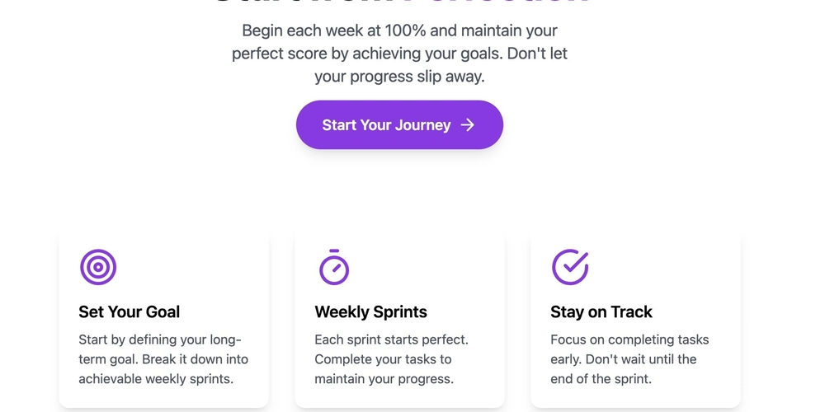Select the stopwatch timer icon
The image size is (825, 412).
[x=334, y=267]
